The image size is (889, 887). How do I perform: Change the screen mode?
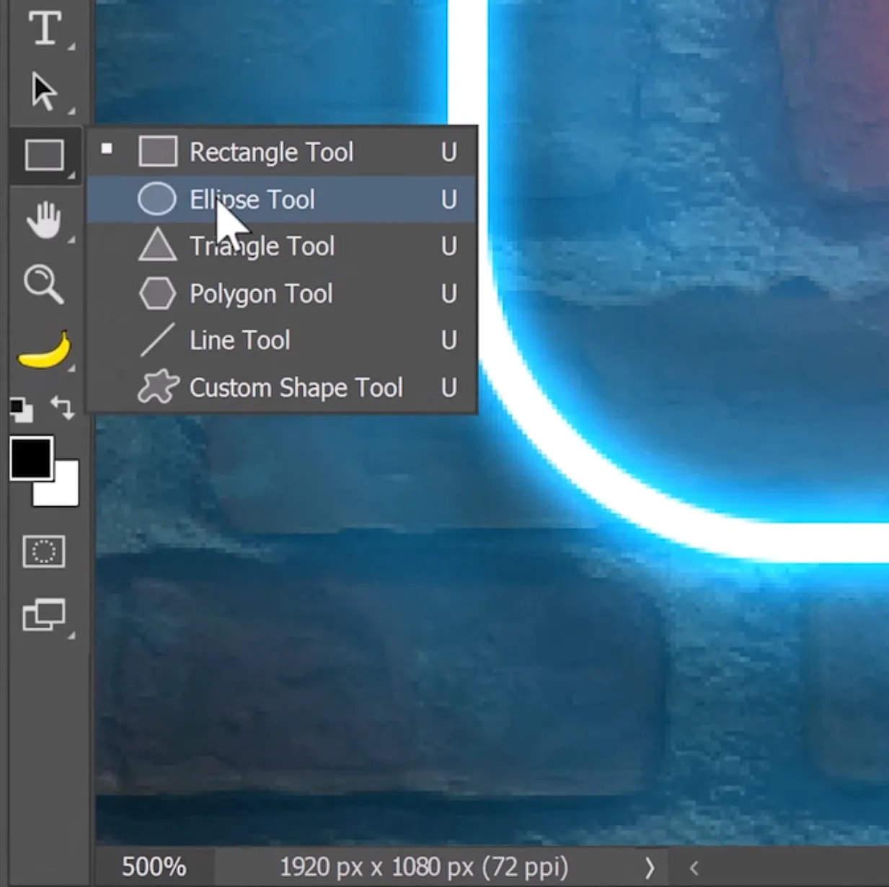(x=44, y=615)
